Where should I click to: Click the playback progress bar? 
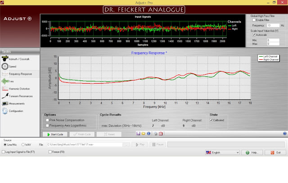tap(226, 145)
